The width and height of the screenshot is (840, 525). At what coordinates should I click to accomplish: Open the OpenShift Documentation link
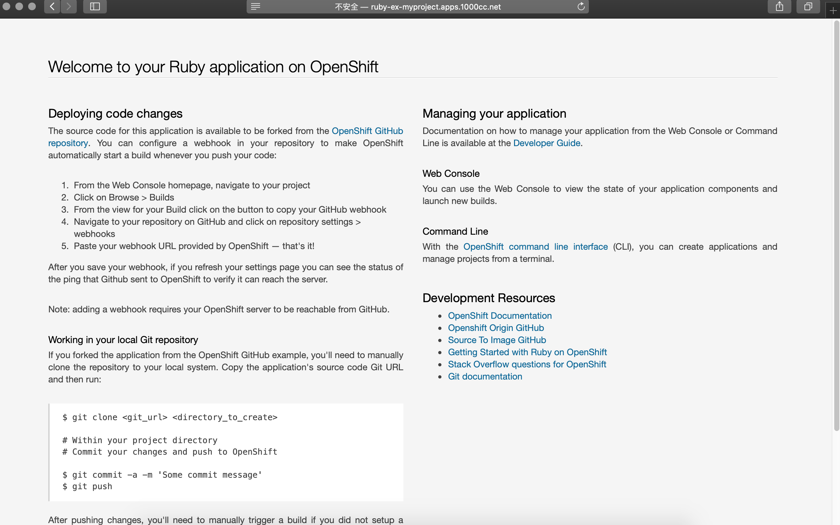click(500, 316)
